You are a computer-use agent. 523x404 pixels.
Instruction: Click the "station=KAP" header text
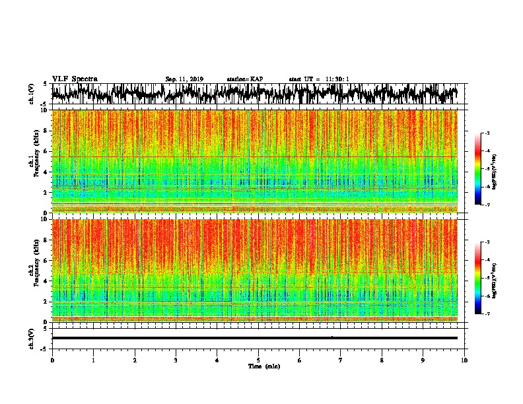(x=245, y=79)
